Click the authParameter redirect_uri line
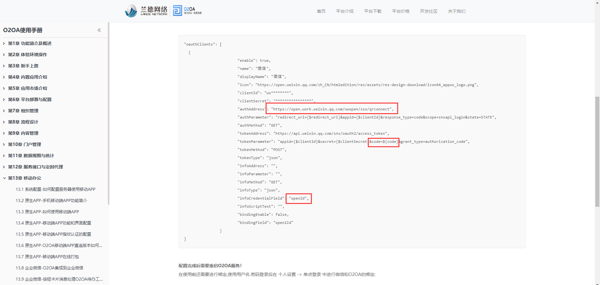600x285 pixels. click(x=367, y=117)
